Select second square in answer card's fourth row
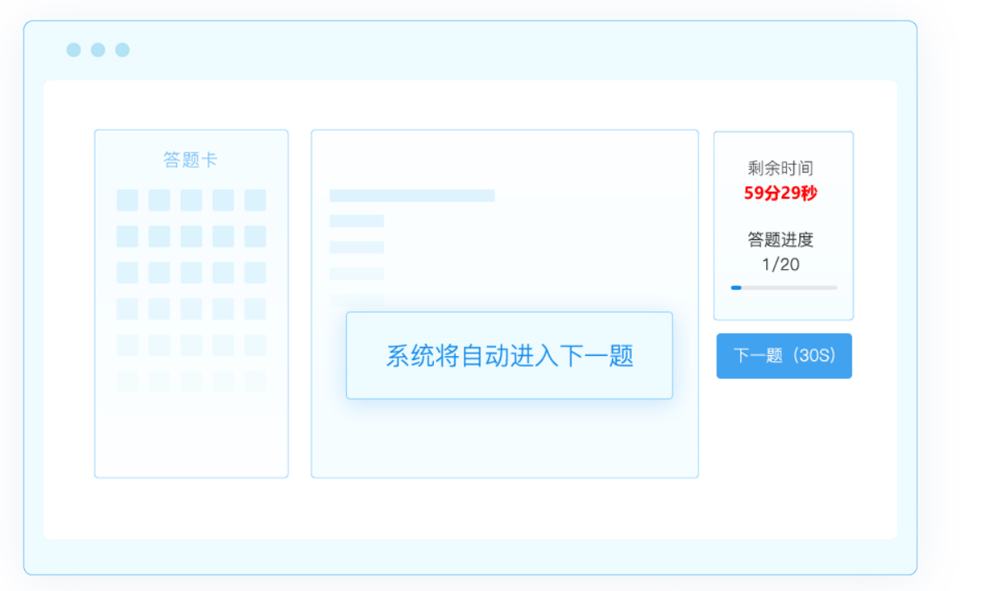 (159, 309)
